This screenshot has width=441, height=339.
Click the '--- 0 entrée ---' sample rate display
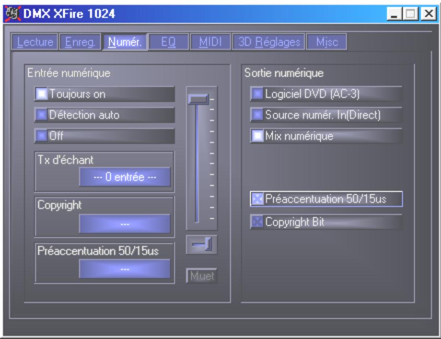125,177
